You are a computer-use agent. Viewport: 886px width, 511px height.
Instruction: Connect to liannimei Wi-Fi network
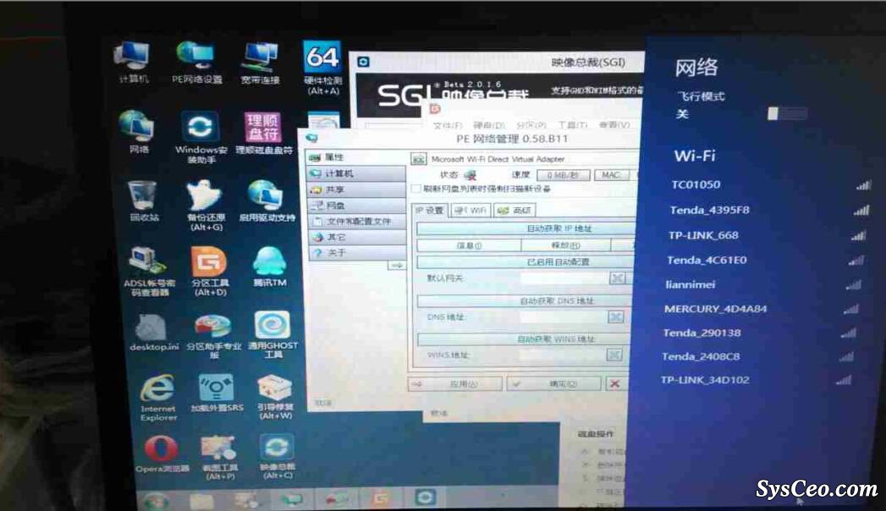coord(762,284)
